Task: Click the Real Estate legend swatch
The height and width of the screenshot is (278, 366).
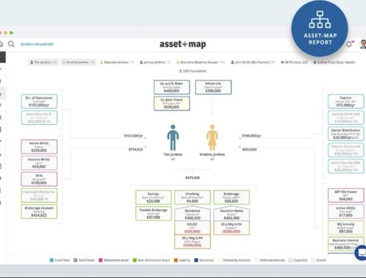Action: click(x=75, y=260)
